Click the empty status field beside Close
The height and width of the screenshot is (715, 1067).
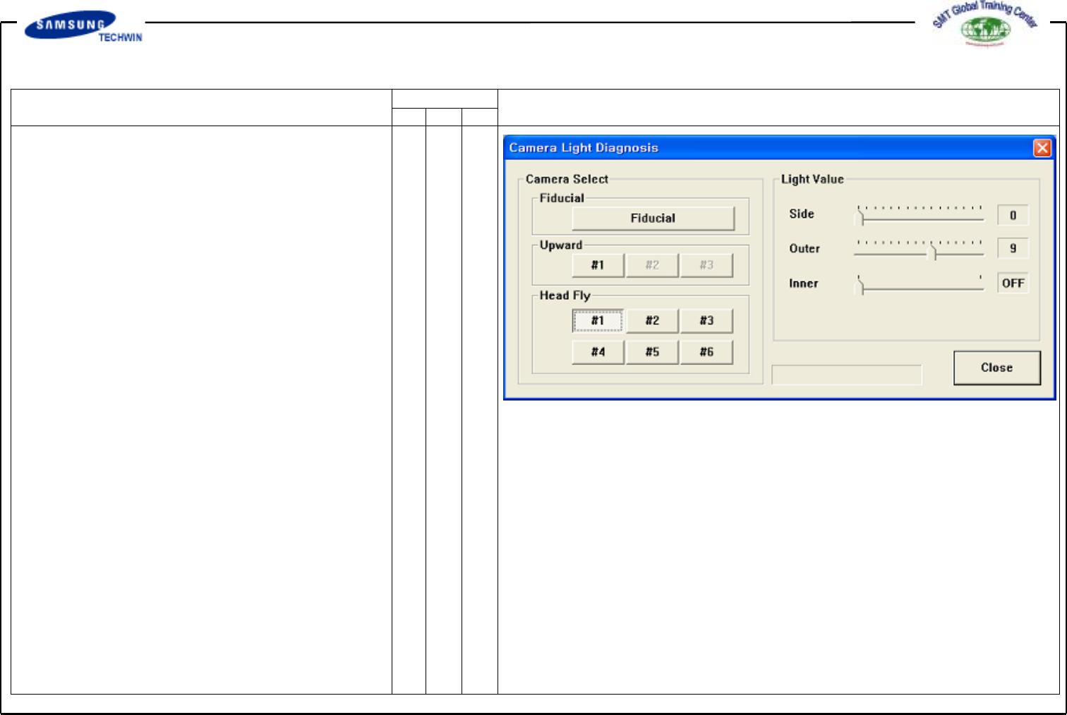[x=847, y=375]
